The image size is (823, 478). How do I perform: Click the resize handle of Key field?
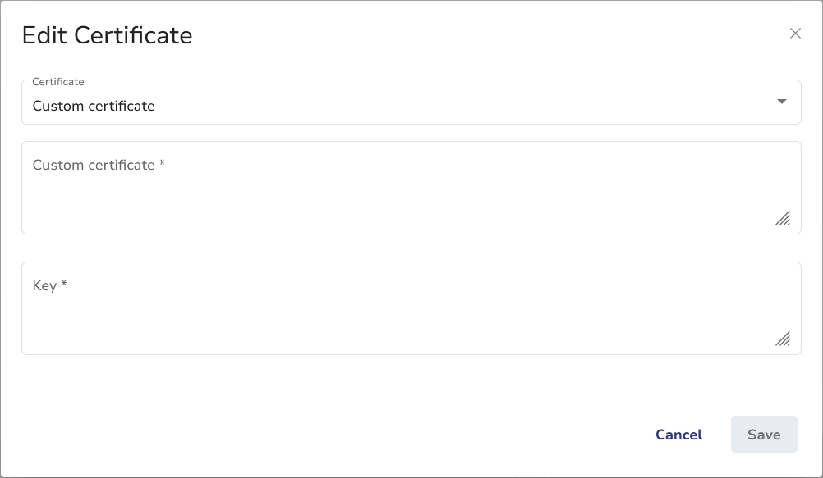(783, 339)
